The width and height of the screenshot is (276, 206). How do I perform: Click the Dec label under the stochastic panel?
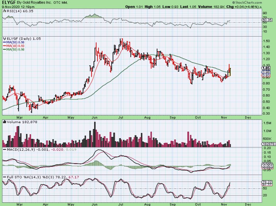click(248, 204)
